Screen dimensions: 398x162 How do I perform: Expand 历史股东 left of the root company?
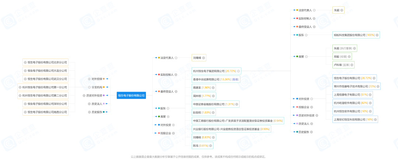click(x=89, y=112)
